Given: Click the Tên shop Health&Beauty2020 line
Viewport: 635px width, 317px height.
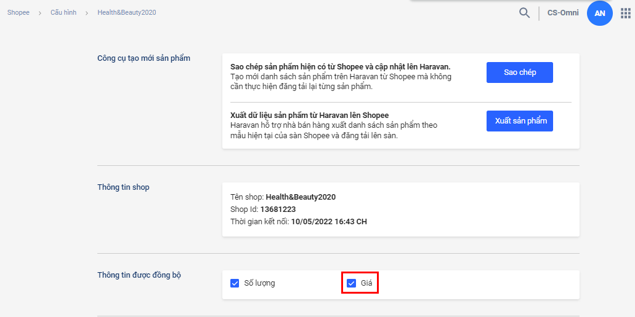Looking at the screenshot, I should tap(283, 197).
